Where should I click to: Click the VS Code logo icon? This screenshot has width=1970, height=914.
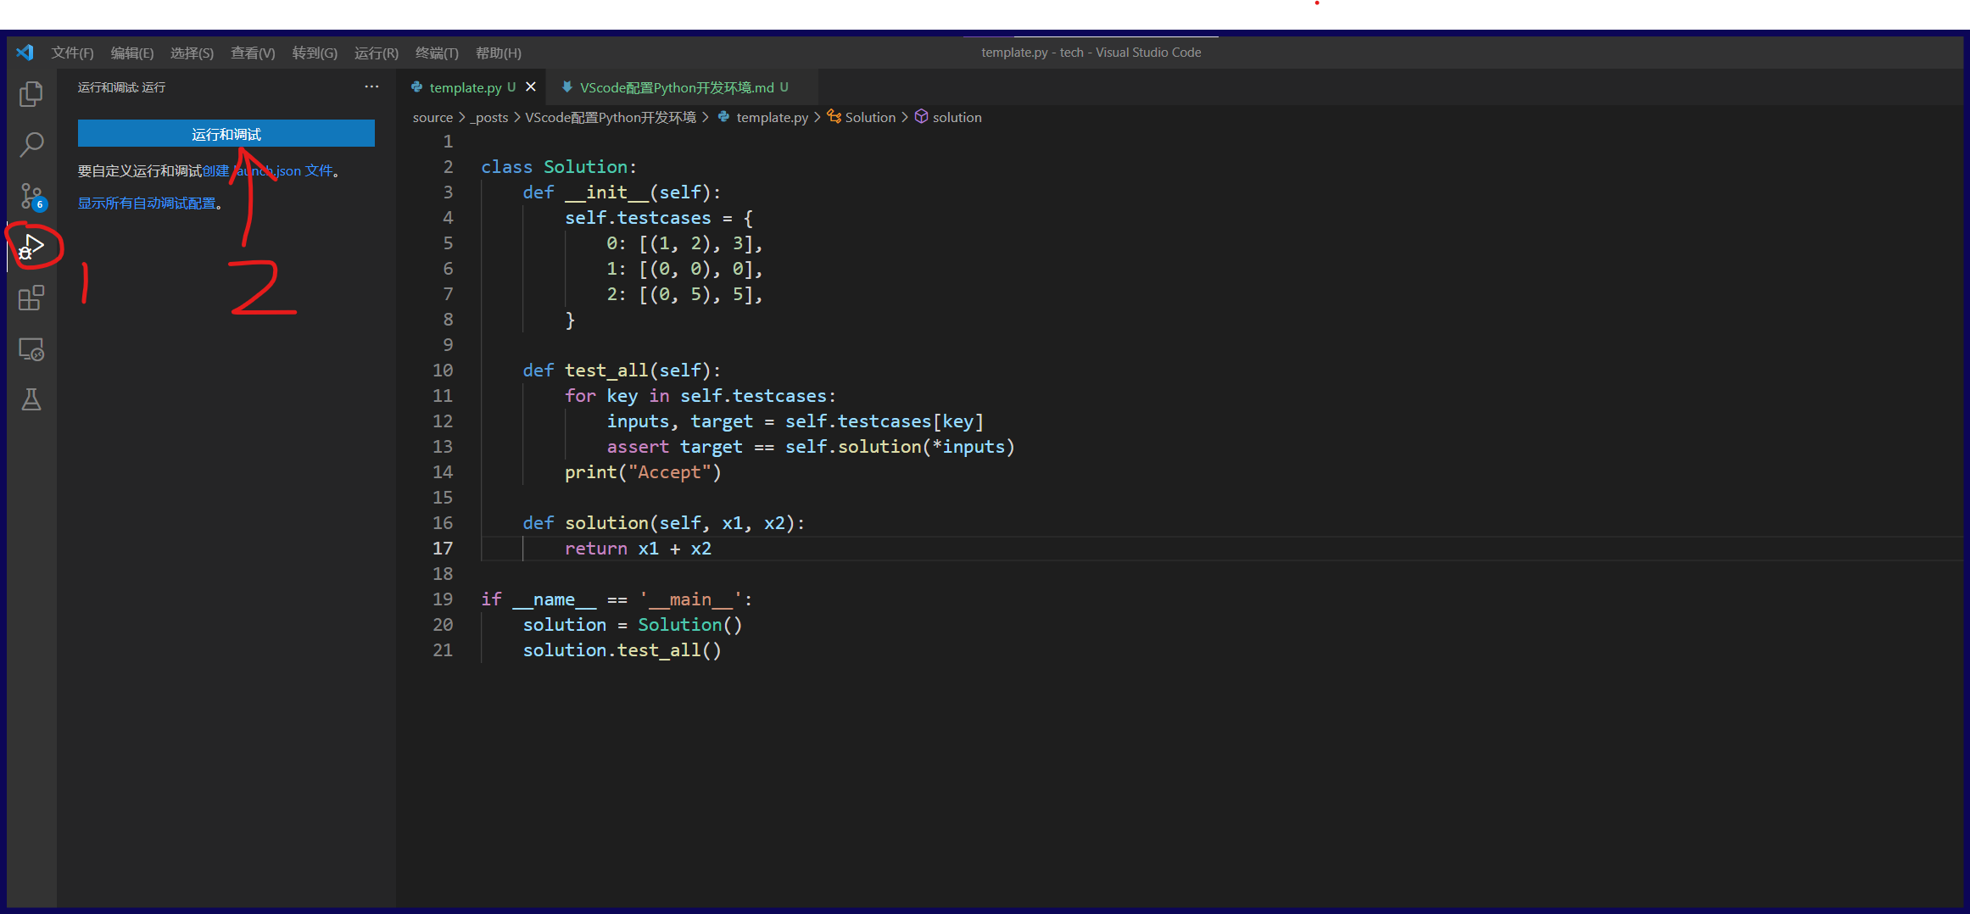(25, 53)
